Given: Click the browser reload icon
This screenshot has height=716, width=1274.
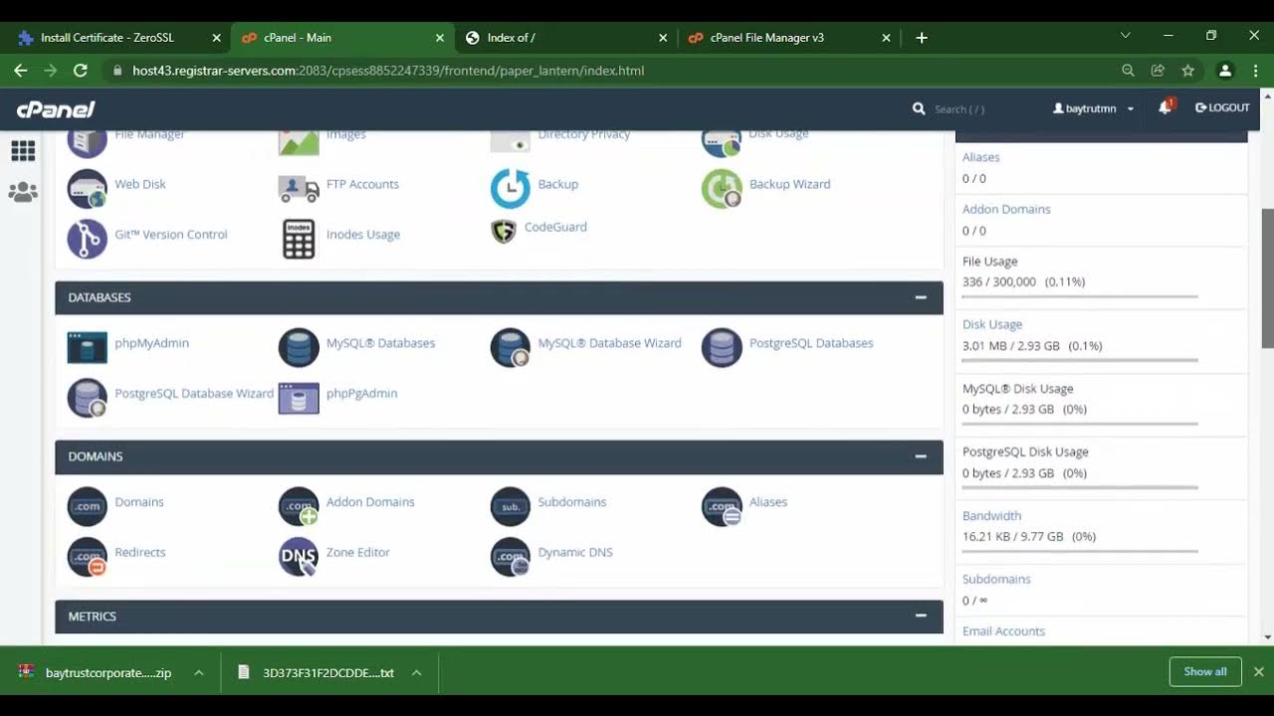Looking at the screenshot, I should [81, 71].
